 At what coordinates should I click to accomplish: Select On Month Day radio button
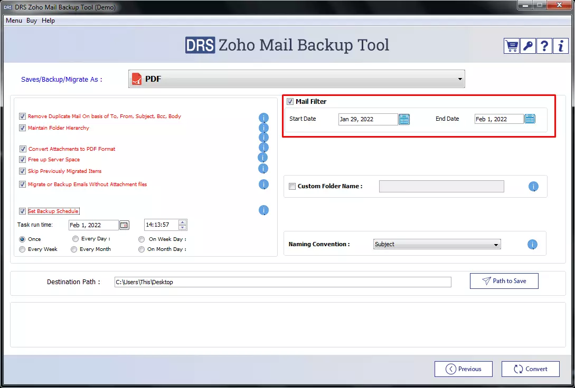click(x=142, y=250)
